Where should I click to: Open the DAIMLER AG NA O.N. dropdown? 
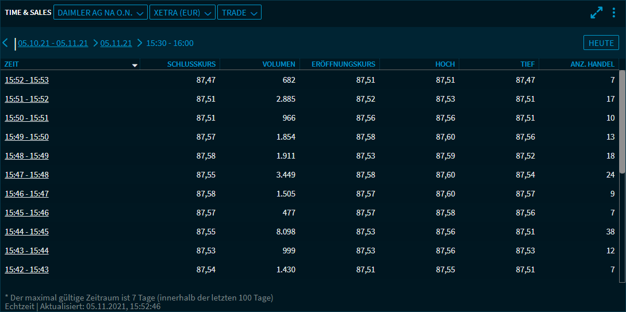[x=100, y=13]
